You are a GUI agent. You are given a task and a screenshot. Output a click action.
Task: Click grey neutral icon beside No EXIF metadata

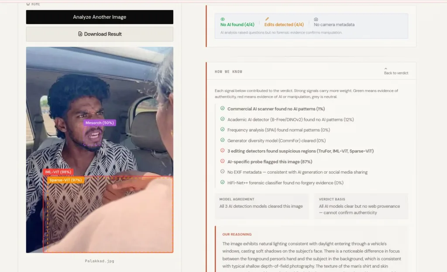point(222,172)
